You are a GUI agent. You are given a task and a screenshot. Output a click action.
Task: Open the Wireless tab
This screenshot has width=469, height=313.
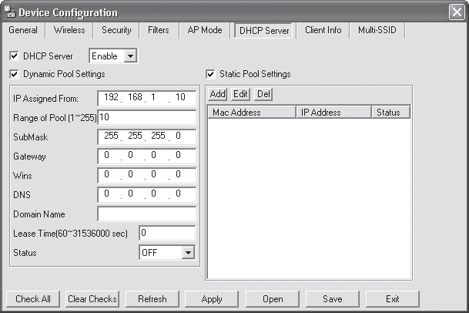[69, 30]
